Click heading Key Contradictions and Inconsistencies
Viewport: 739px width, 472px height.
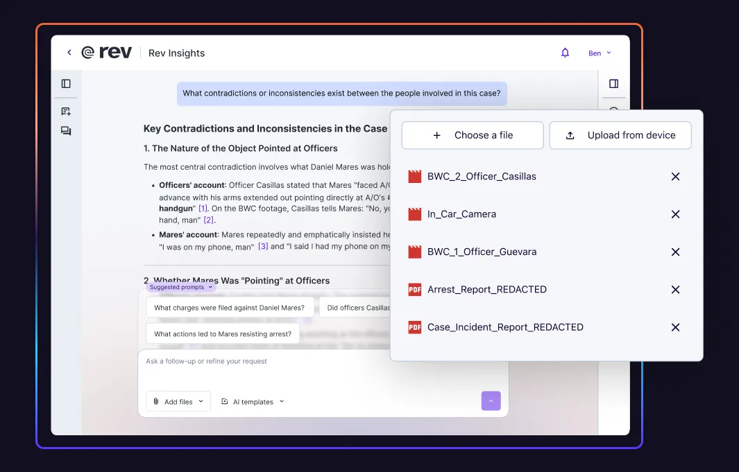tap(265, 128)
